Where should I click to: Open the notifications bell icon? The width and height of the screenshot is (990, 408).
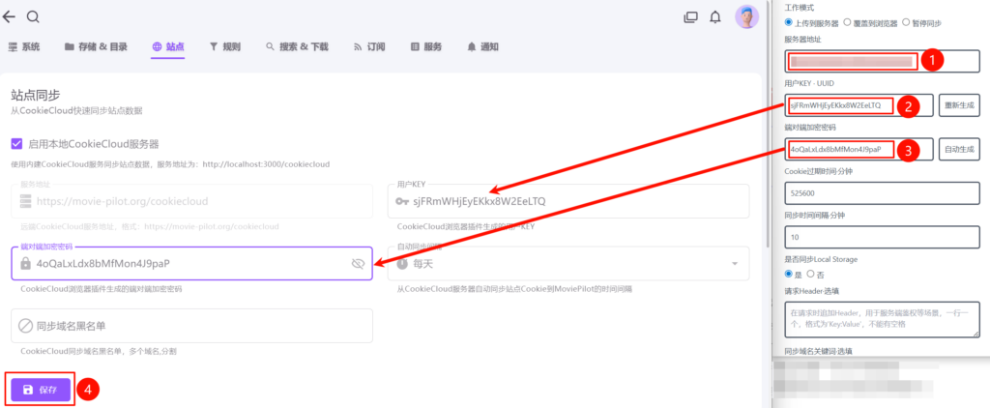[x=715, y=16]
